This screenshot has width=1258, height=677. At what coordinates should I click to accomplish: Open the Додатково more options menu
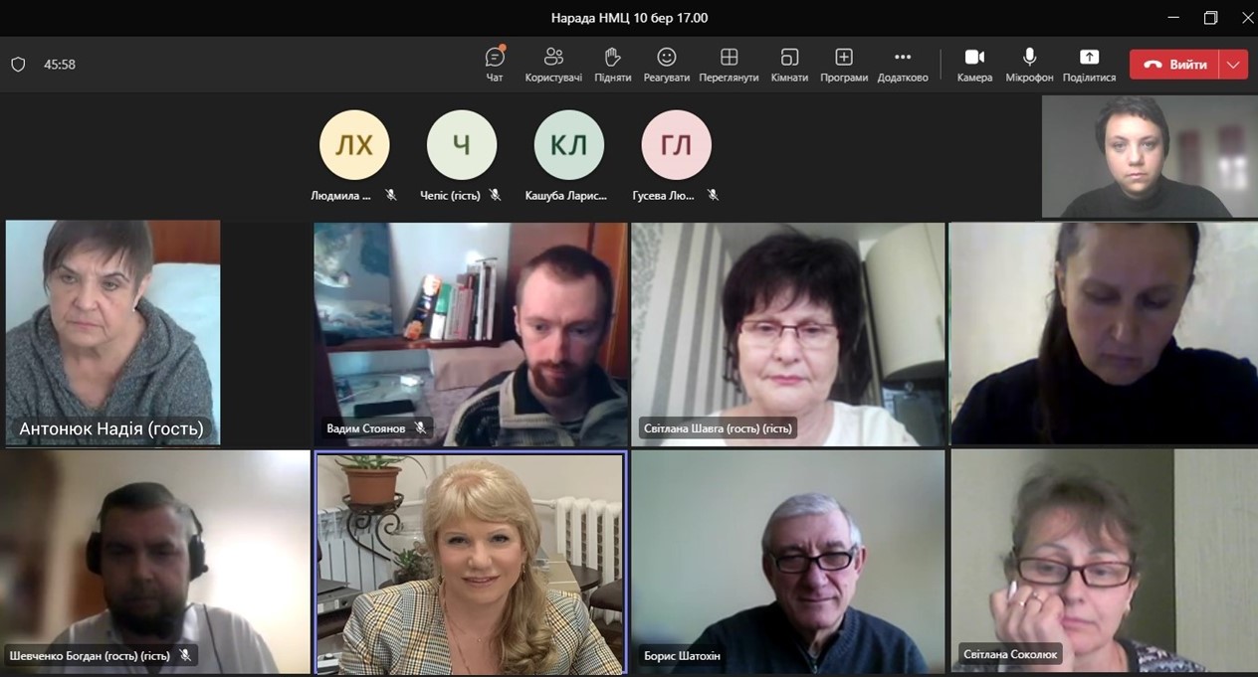click(x=903, y=64)
